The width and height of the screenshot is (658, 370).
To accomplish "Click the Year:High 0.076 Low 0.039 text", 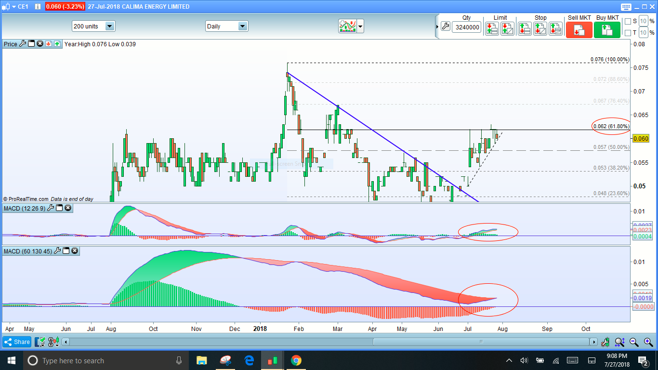I will [x=100, y=44].
